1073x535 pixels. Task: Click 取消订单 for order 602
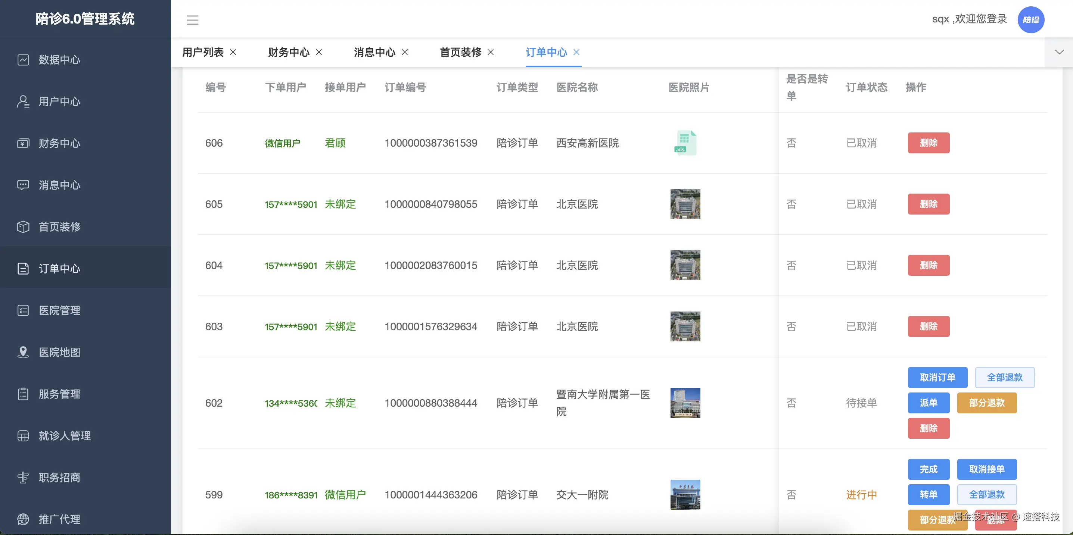937,377
